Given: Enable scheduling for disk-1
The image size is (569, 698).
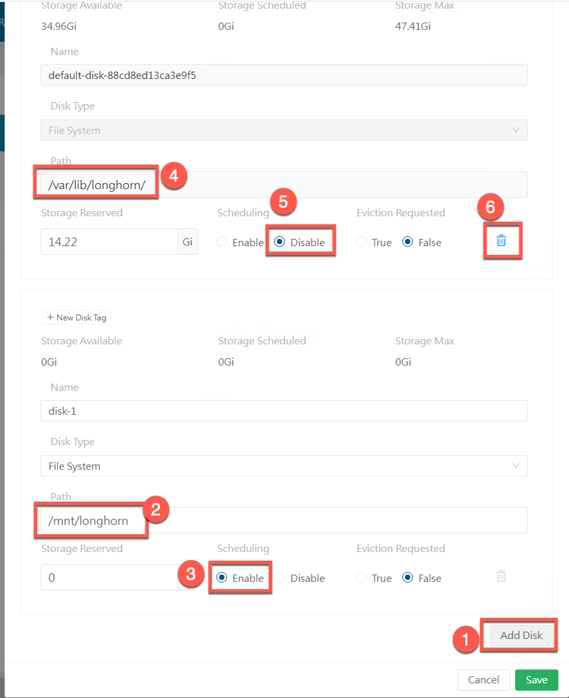Looking at the screenshot, I should pyautogui.click(x=222, y=578).
